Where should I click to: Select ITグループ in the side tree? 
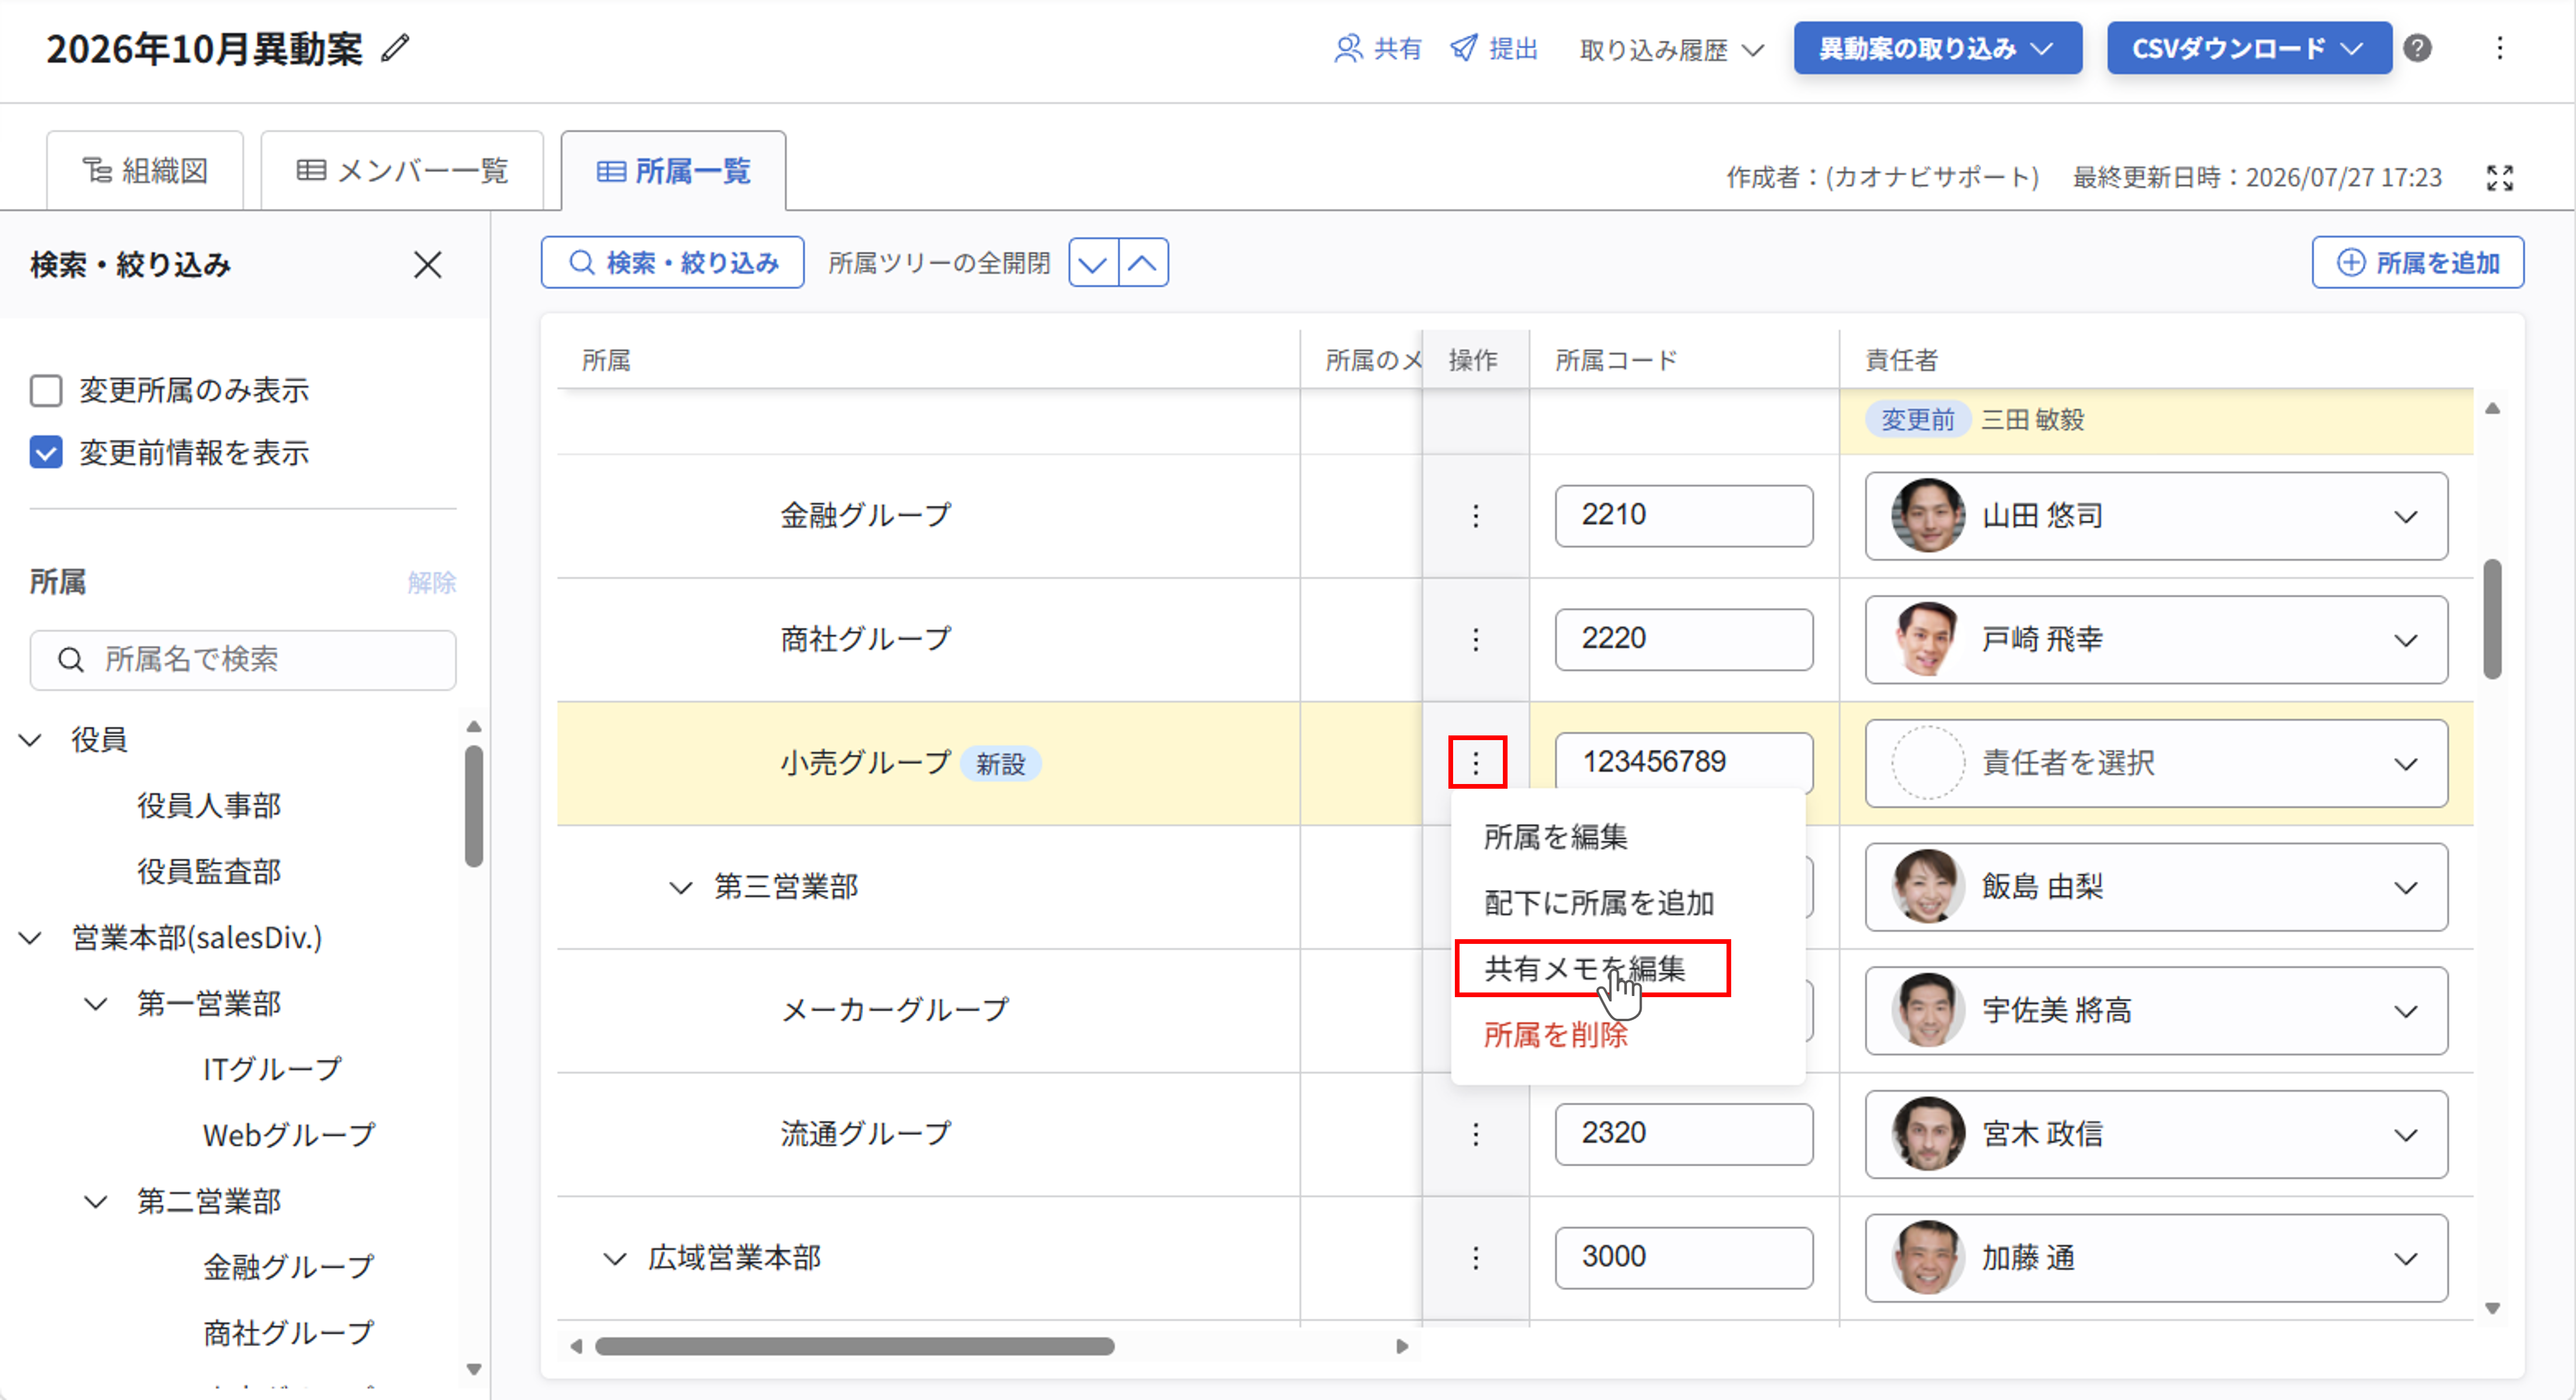tap(272, 1069)
